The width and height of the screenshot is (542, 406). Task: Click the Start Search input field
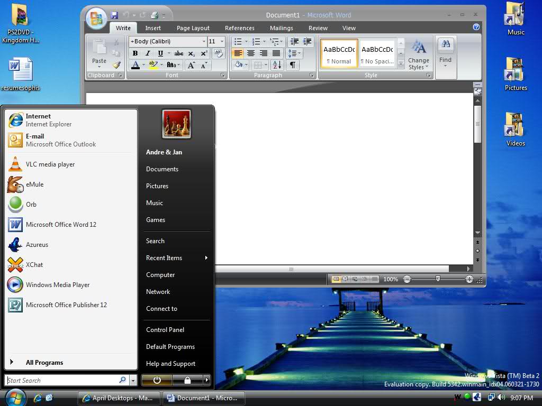tap(66, 380)
